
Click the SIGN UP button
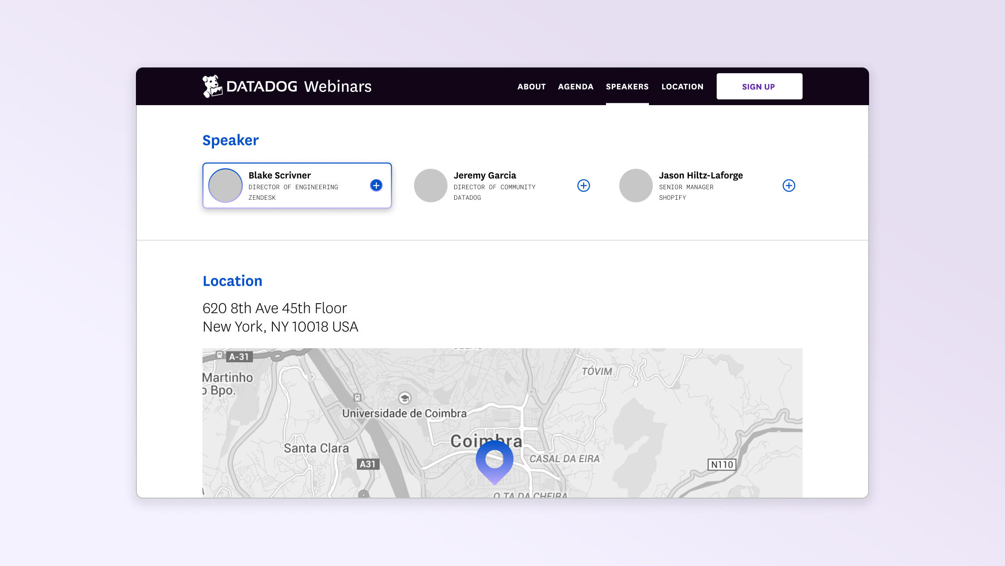pyautogui.click(x=759, y=86)
